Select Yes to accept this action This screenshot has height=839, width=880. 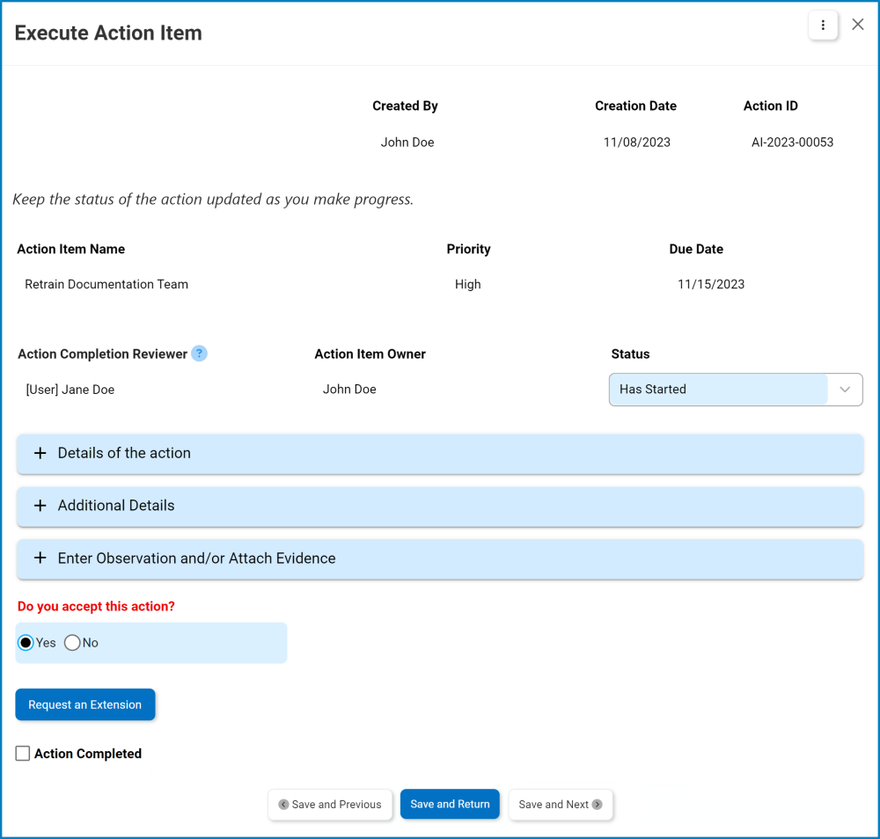pos(26,643)
